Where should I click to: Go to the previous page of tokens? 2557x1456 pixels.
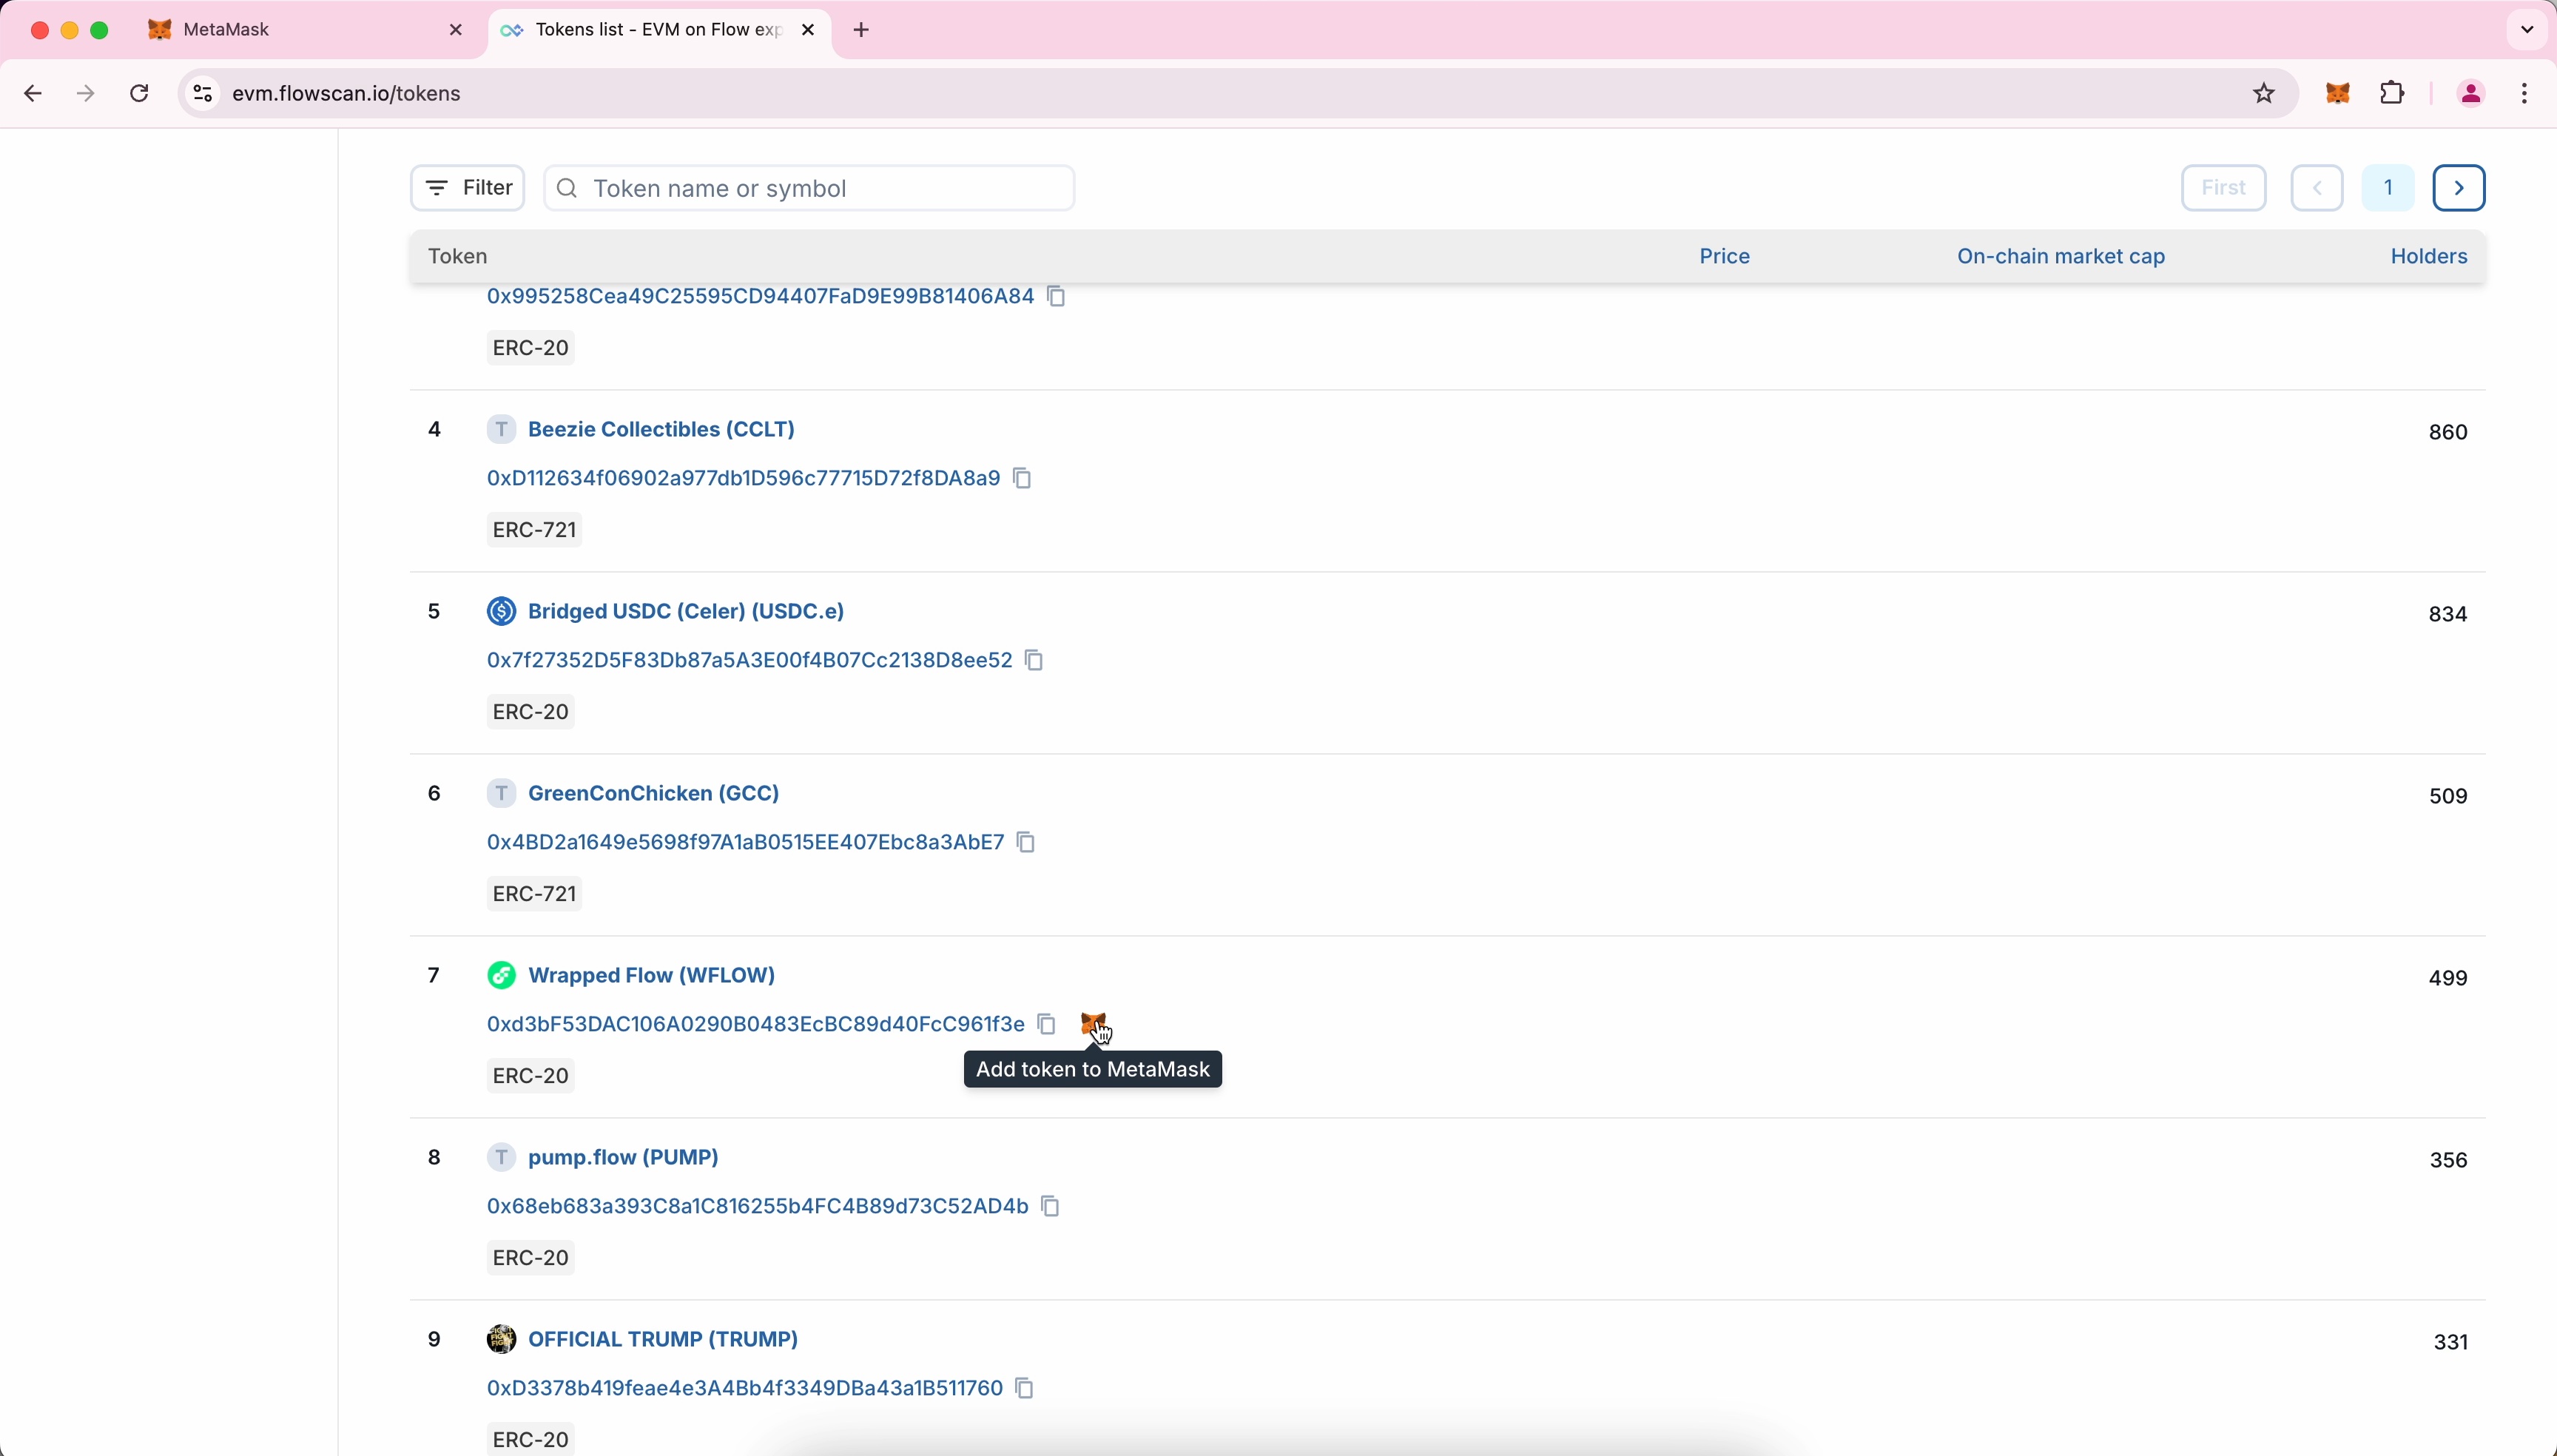tap(2318, 187)
